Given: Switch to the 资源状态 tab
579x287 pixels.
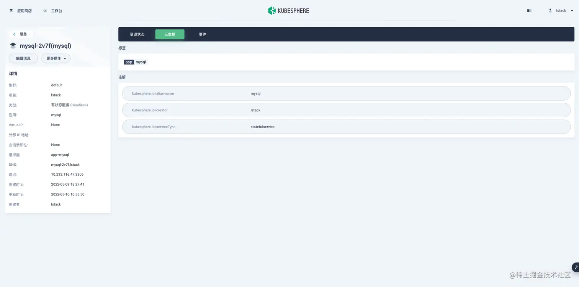Looking at the screenshot, I should point(137,34).
